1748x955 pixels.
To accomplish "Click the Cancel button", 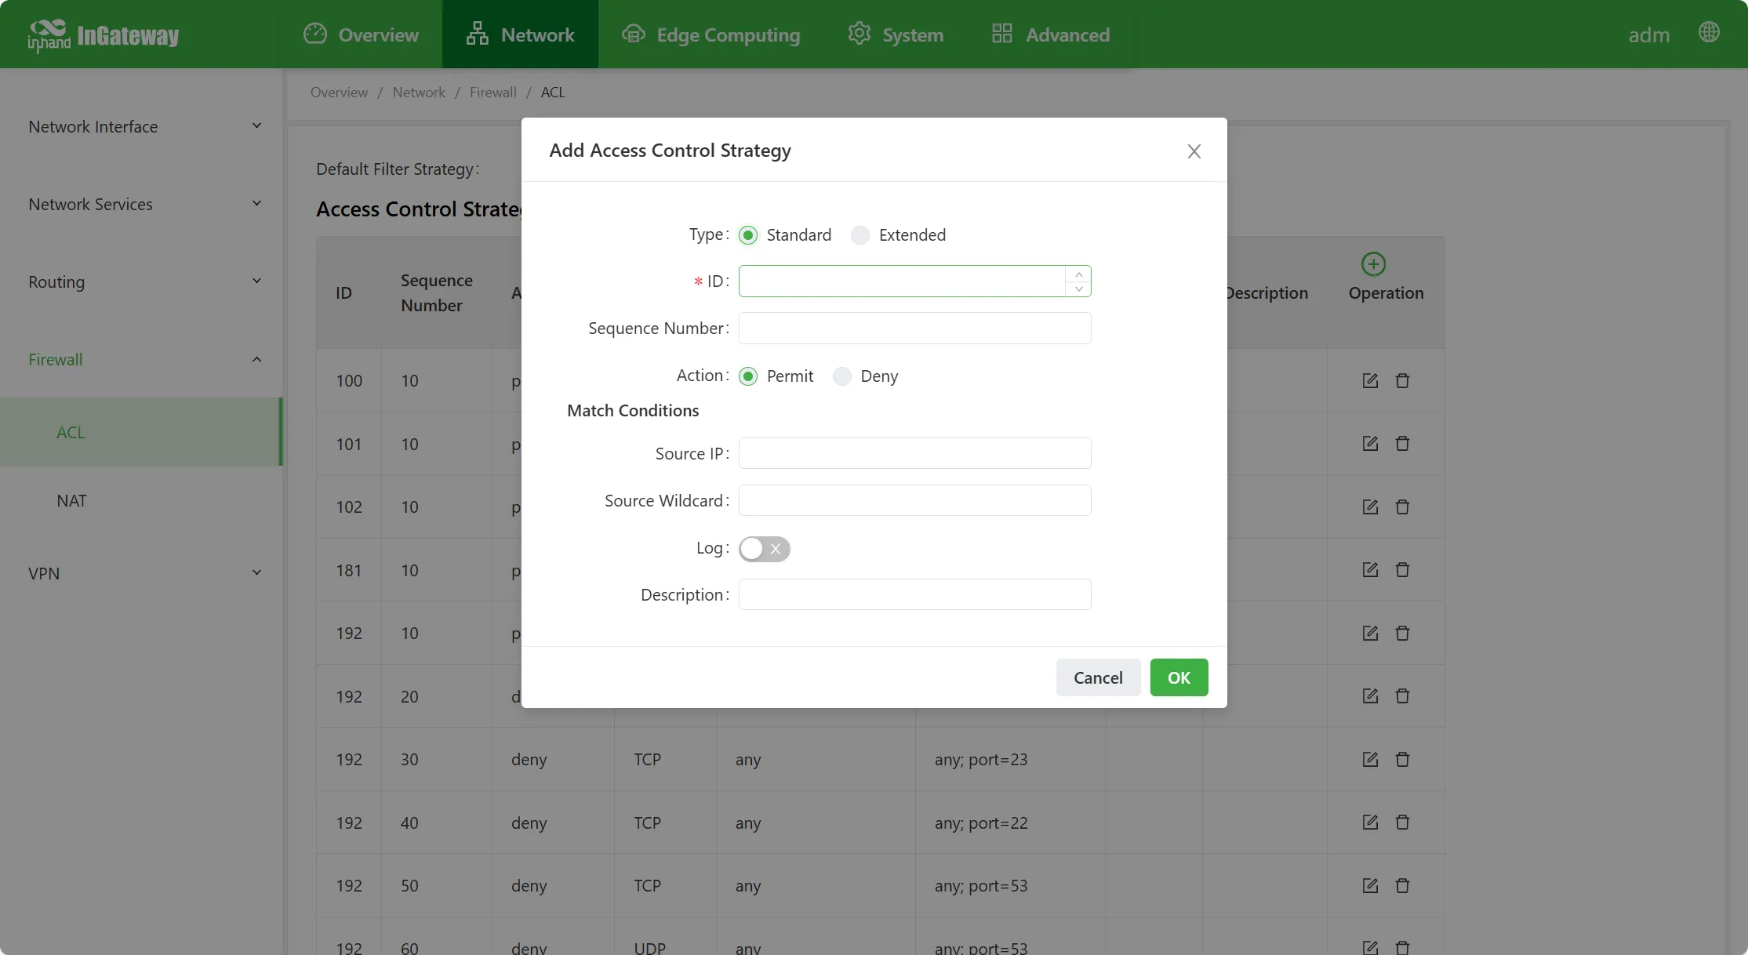I will 1098,677.
